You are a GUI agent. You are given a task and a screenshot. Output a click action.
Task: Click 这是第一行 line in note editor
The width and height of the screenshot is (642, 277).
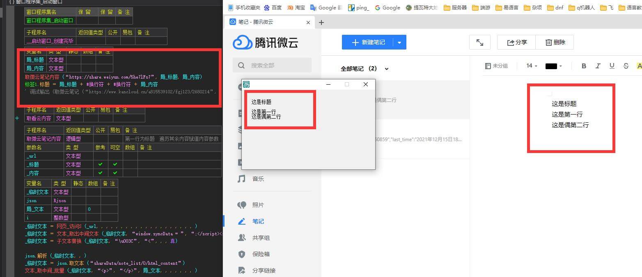(567, 115)
